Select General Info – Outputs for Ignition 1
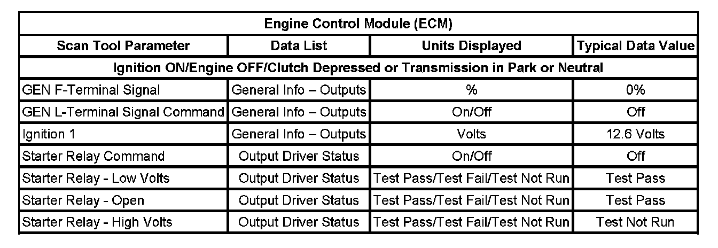718x248 pixels. 299,134
